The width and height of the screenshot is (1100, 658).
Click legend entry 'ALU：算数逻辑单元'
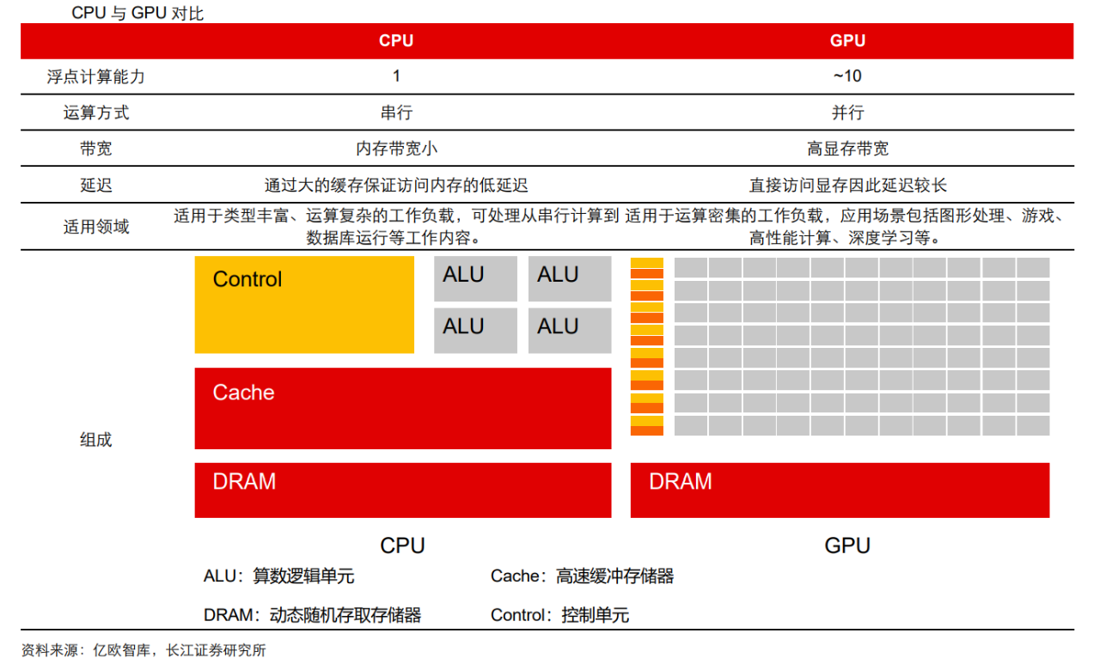point(278,576)
